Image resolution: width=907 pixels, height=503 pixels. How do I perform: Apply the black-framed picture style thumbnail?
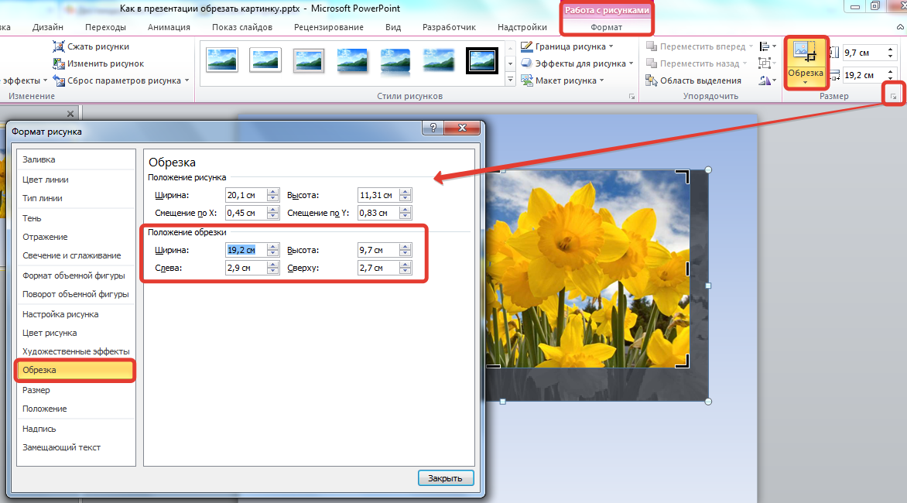pos(481,60)
